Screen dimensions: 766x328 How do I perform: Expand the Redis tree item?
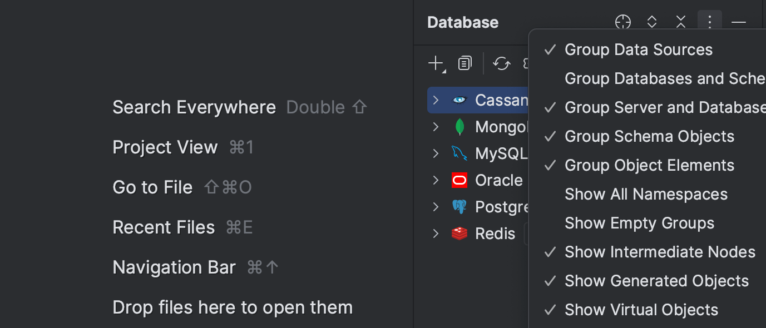click(436, 233)
